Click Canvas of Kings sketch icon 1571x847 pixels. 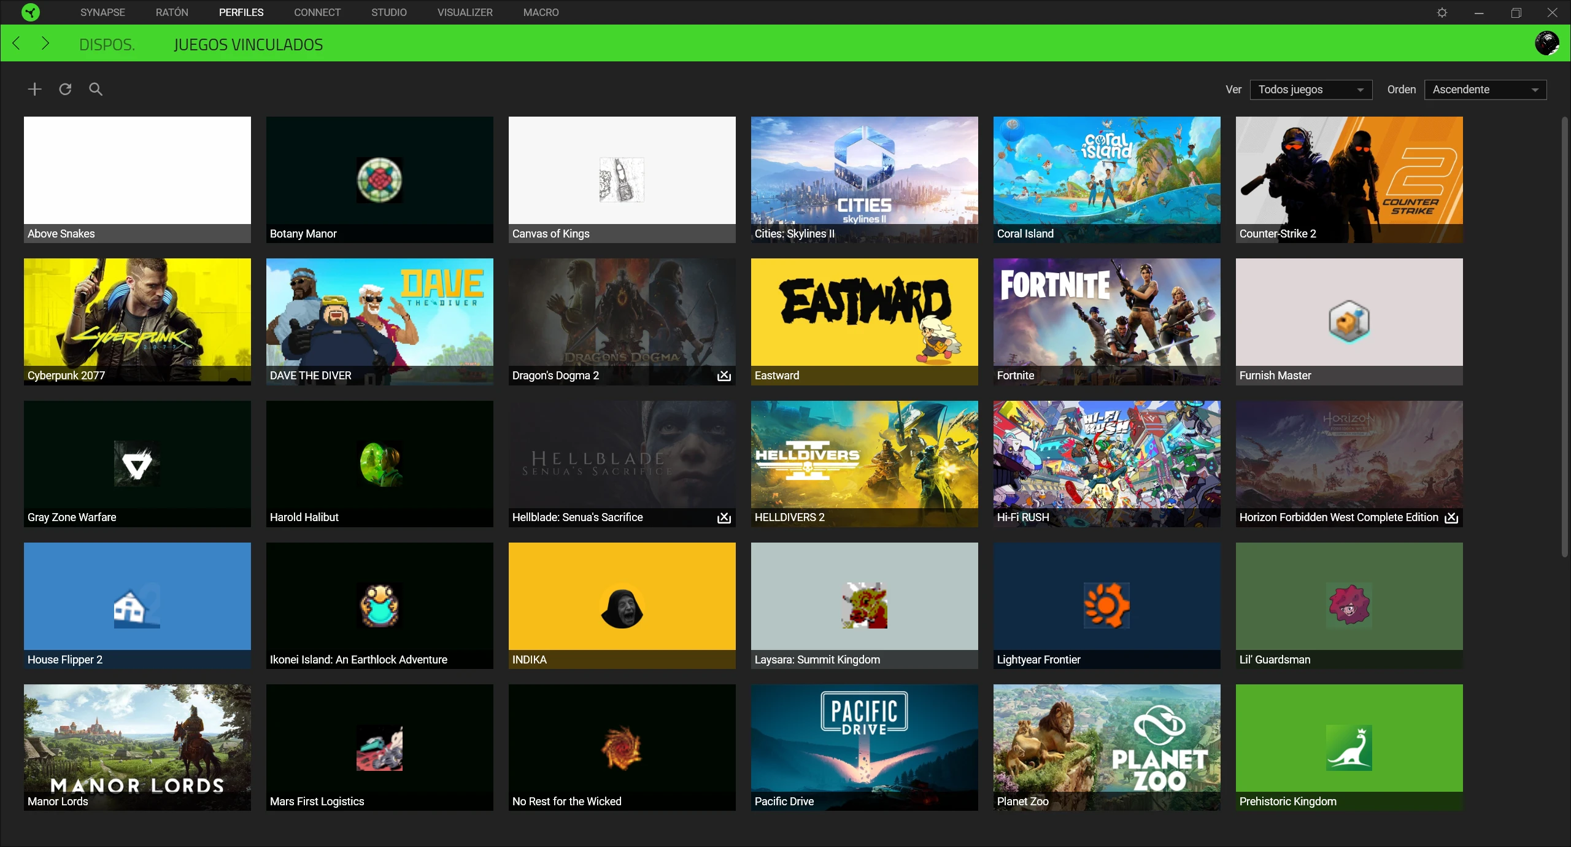pyautogui.click(x=622, y=180)
